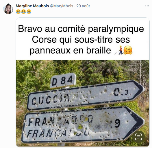Screen dimensions: 152x148
Task: Click the 0.3 distance on Cuccia sign
Action: [x=121, y=92]
